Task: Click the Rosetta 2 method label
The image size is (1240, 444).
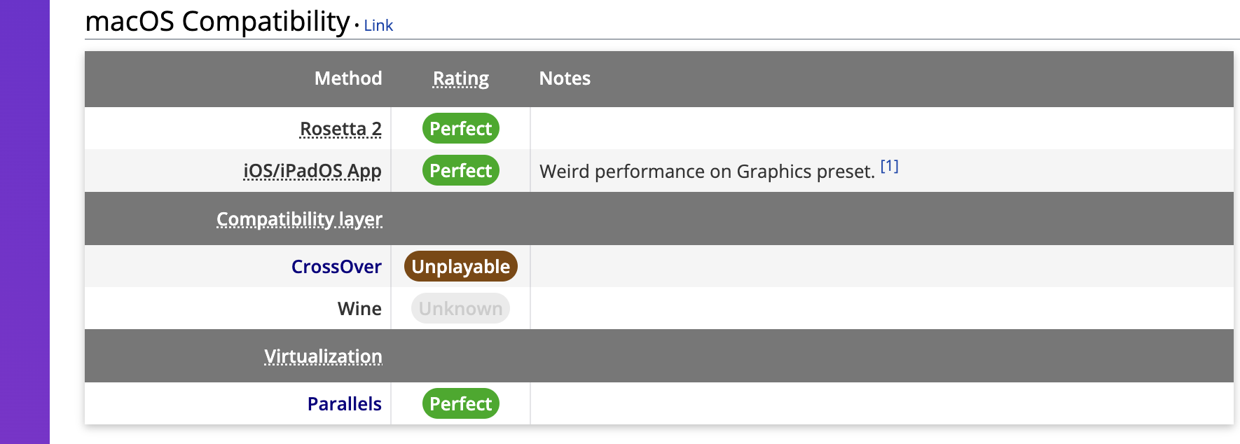Action: (340, 129)
